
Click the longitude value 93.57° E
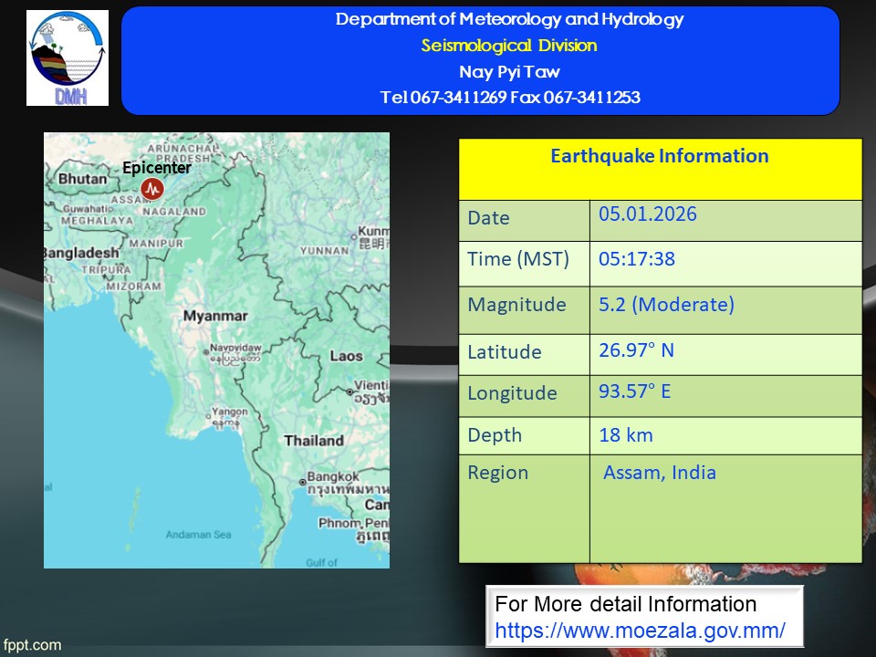(x=634, y=392)
